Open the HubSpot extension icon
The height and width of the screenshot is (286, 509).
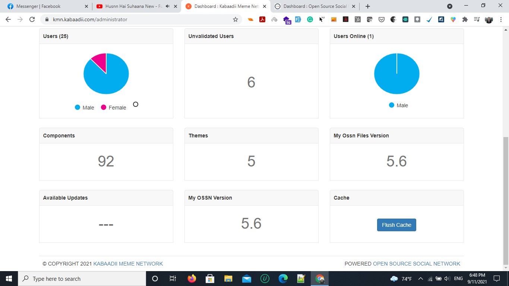(x=357, y=19)
